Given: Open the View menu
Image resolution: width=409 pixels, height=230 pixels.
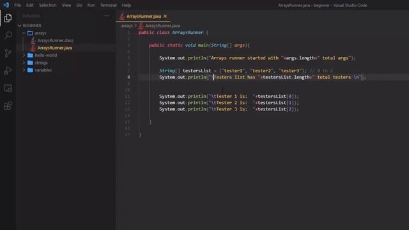Looking at the screenshot, I should point(66,5).
